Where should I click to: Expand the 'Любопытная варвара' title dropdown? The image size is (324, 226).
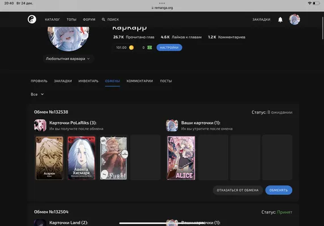pyautogui.click(x=68, y=59)
